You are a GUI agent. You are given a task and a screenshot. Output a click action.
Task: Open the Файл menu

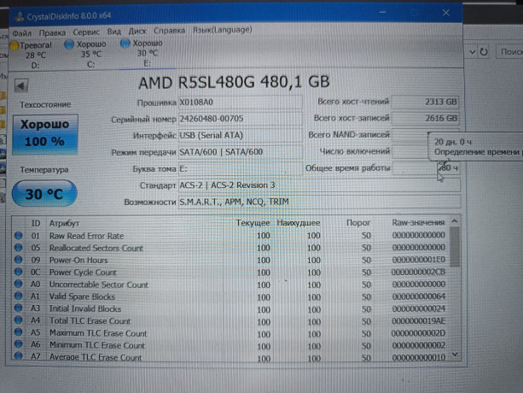[x=22, y=33]
